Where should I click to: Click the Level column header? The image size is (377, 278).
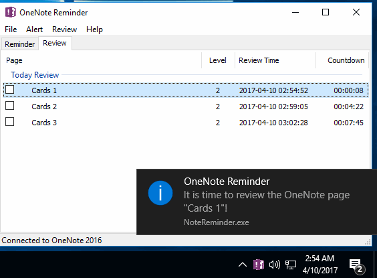click(218, 60)
